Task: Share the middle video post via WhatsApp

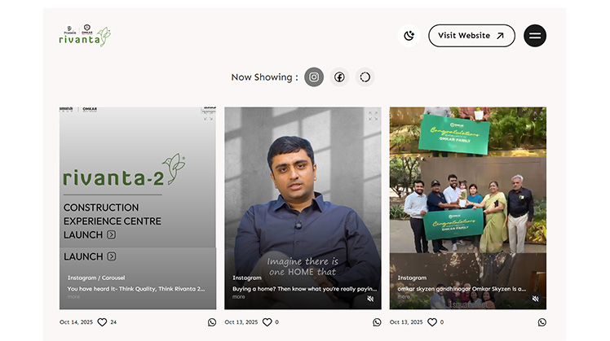Action: [377, 322]
